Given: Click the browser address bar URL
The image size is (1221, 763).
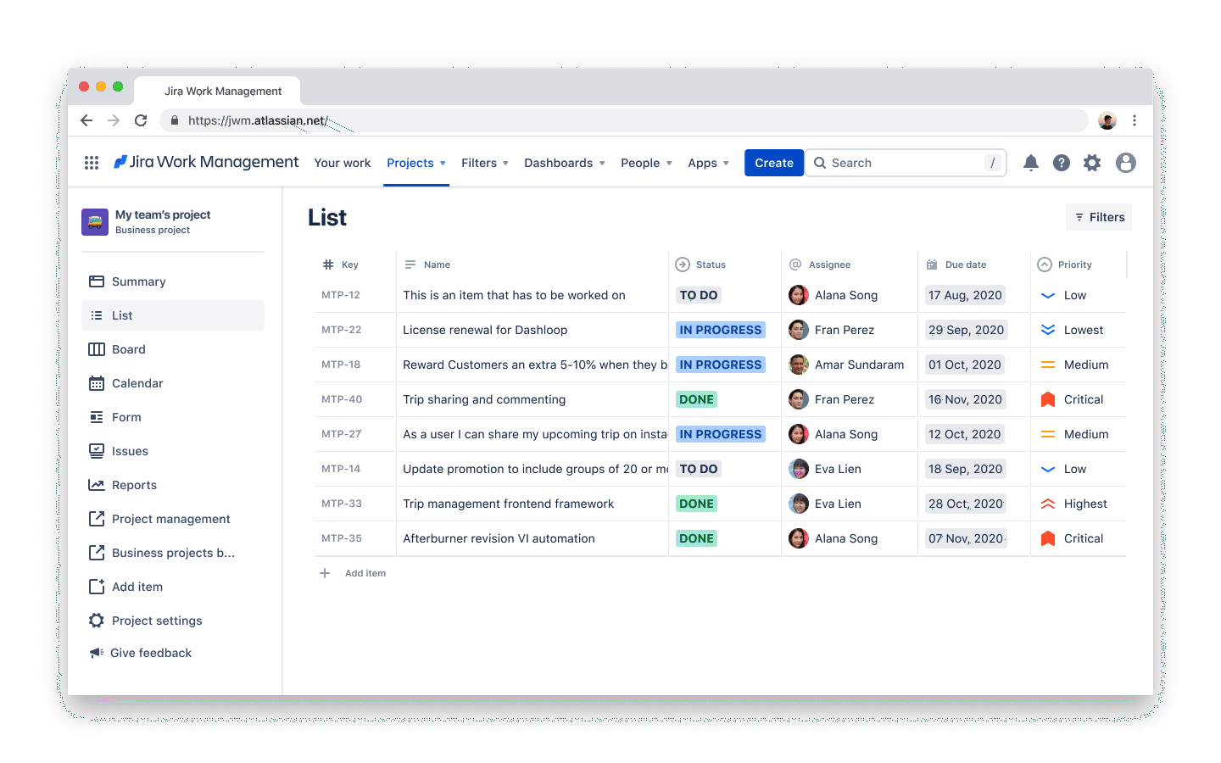Looking at the screenshot, I should point(258,120).
